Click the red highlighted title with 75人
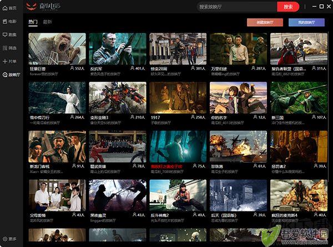This screenshot has height=247, width=333. [x=167, y=167]
